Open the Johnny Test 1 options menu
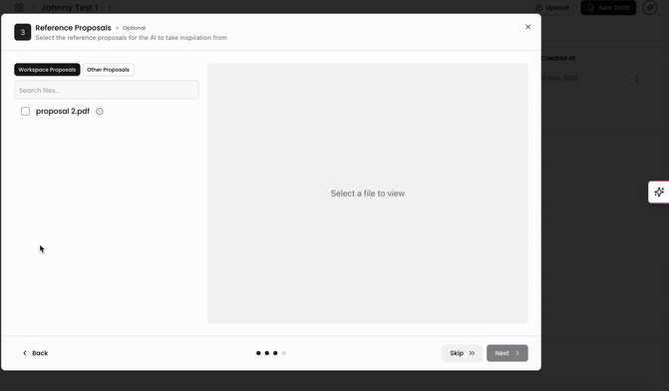 (x=109, y=8)
